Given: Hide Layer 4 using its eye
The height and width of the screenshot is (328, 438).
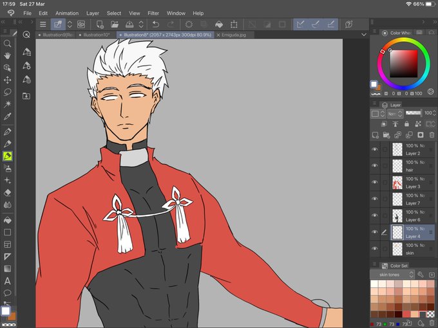Looking at the screenshot, I should click(375, 232).
